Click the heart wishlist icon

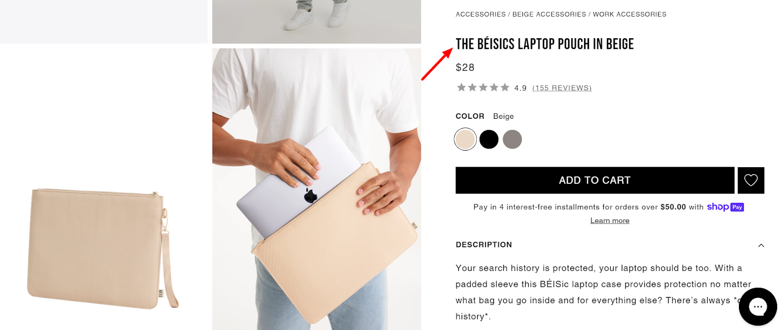pyautogui.click(x=751, y=180)
